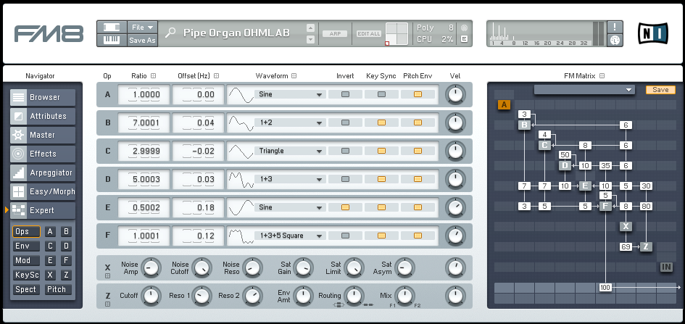
Task: Expand the Ratio column options
Action: [154, 76]
